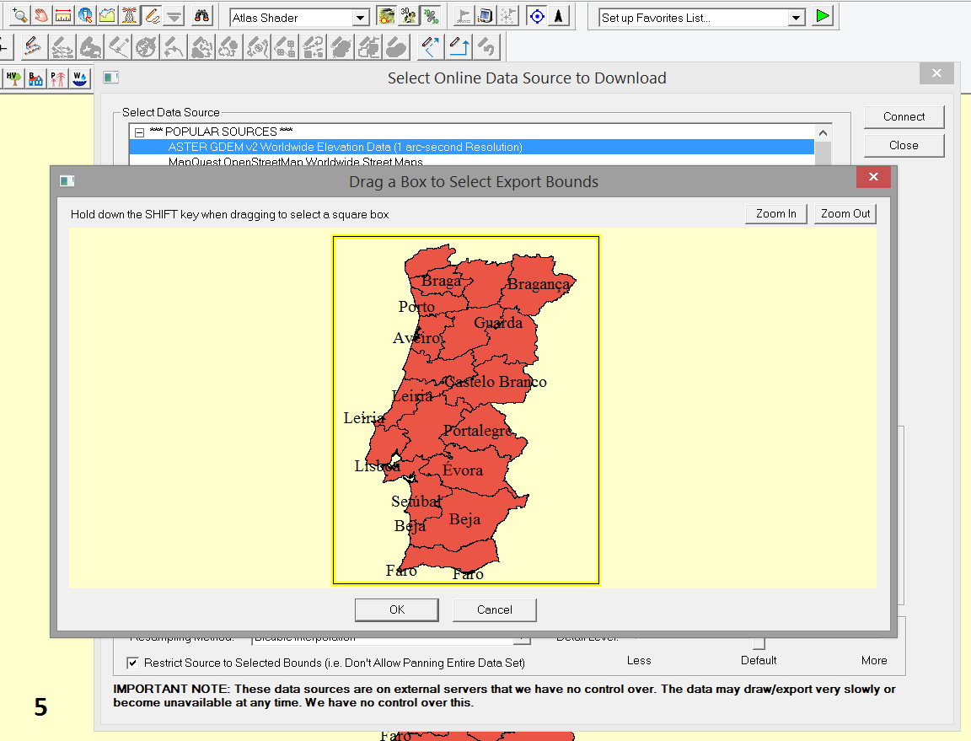
Task: Select ASTER GDEM v2 Worldwide Elevation Data
Action: [345, 147]
